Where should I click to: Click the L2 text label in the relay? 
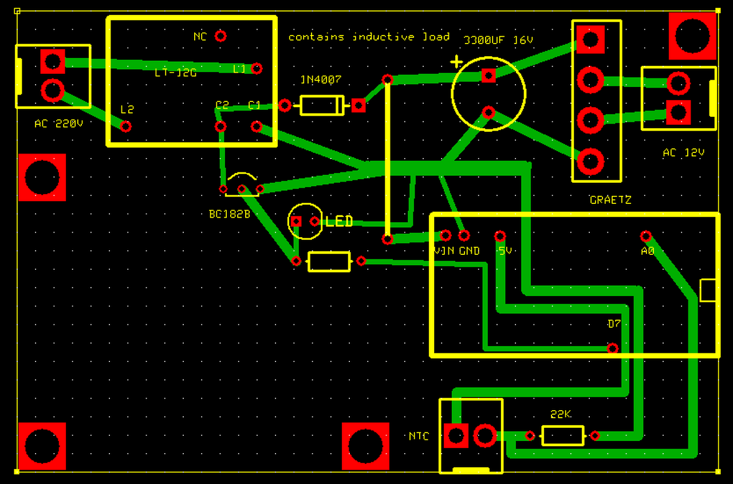[127, 109]
